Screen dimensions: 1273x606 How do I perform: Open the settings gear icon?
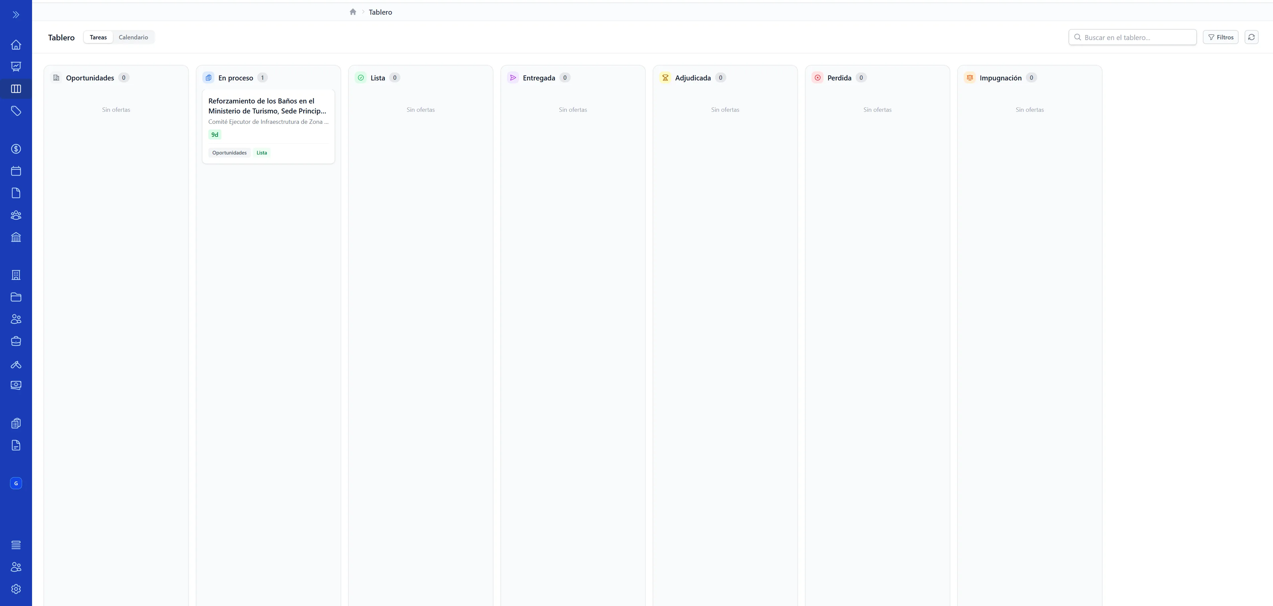(x=16, y=589)
